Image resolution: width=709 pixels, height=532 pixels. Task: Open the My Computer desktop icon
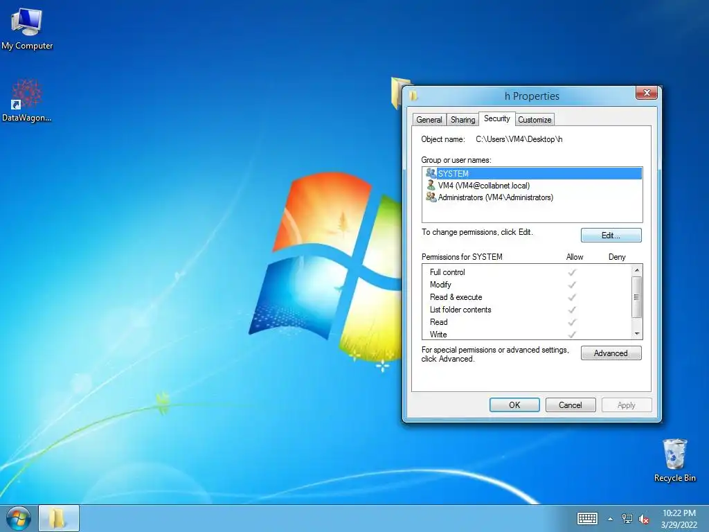(27, 28)
